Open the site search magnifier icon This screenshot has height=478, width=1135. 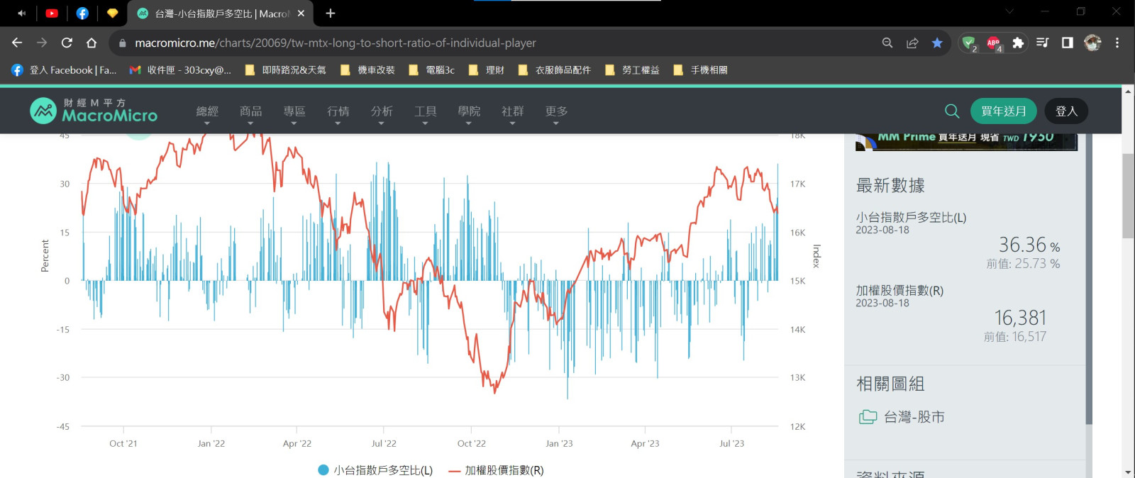pos(952,111)
